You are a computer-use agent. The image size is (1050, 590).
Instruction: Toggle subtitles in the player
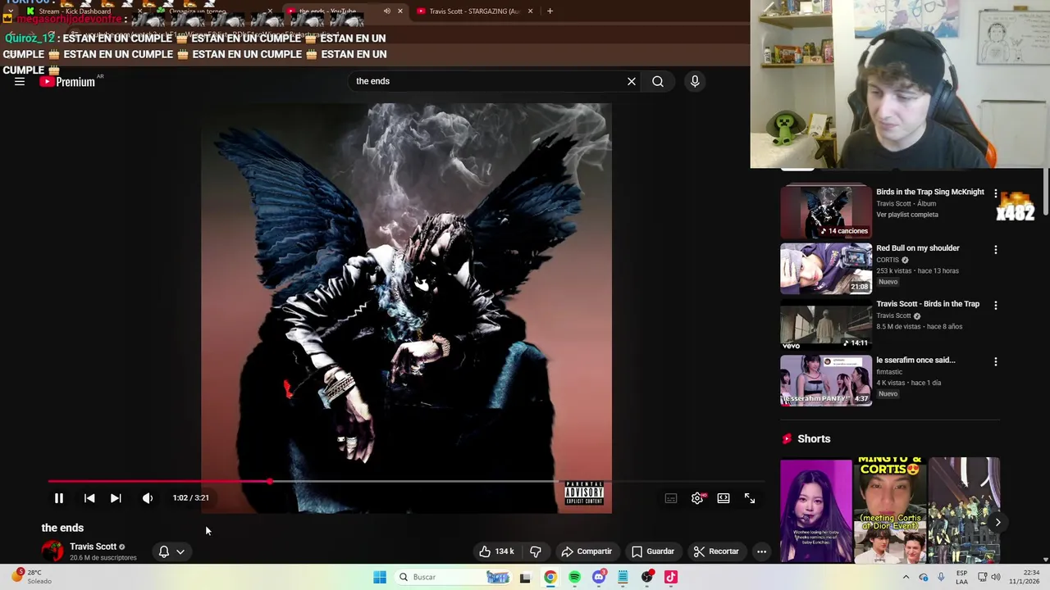tap(671, 498)
